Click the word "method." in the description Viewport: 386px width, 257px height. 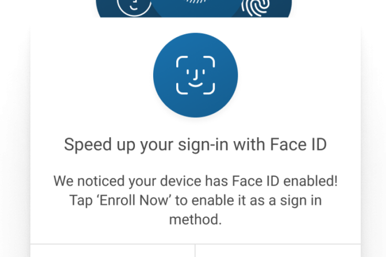click(196, 219)
